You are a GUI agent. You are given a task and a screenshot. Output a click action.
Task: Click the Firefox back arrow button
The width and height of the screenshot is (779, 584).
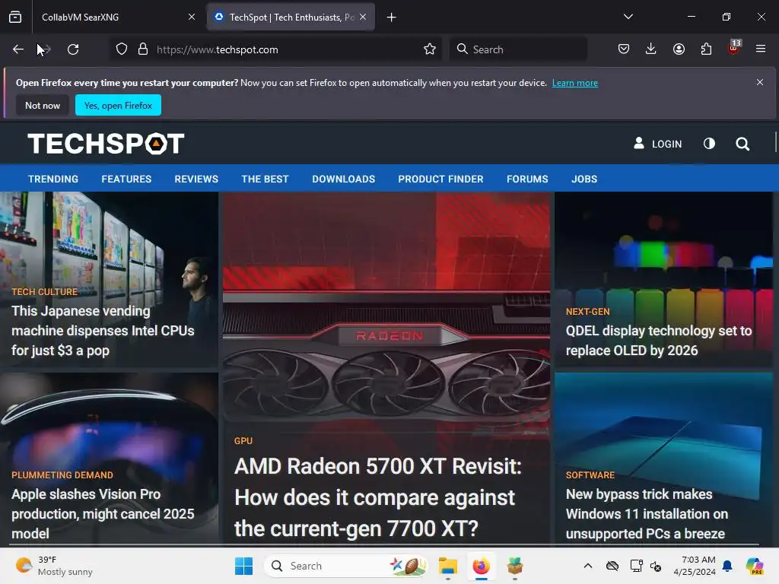click(x=18, y=49)
